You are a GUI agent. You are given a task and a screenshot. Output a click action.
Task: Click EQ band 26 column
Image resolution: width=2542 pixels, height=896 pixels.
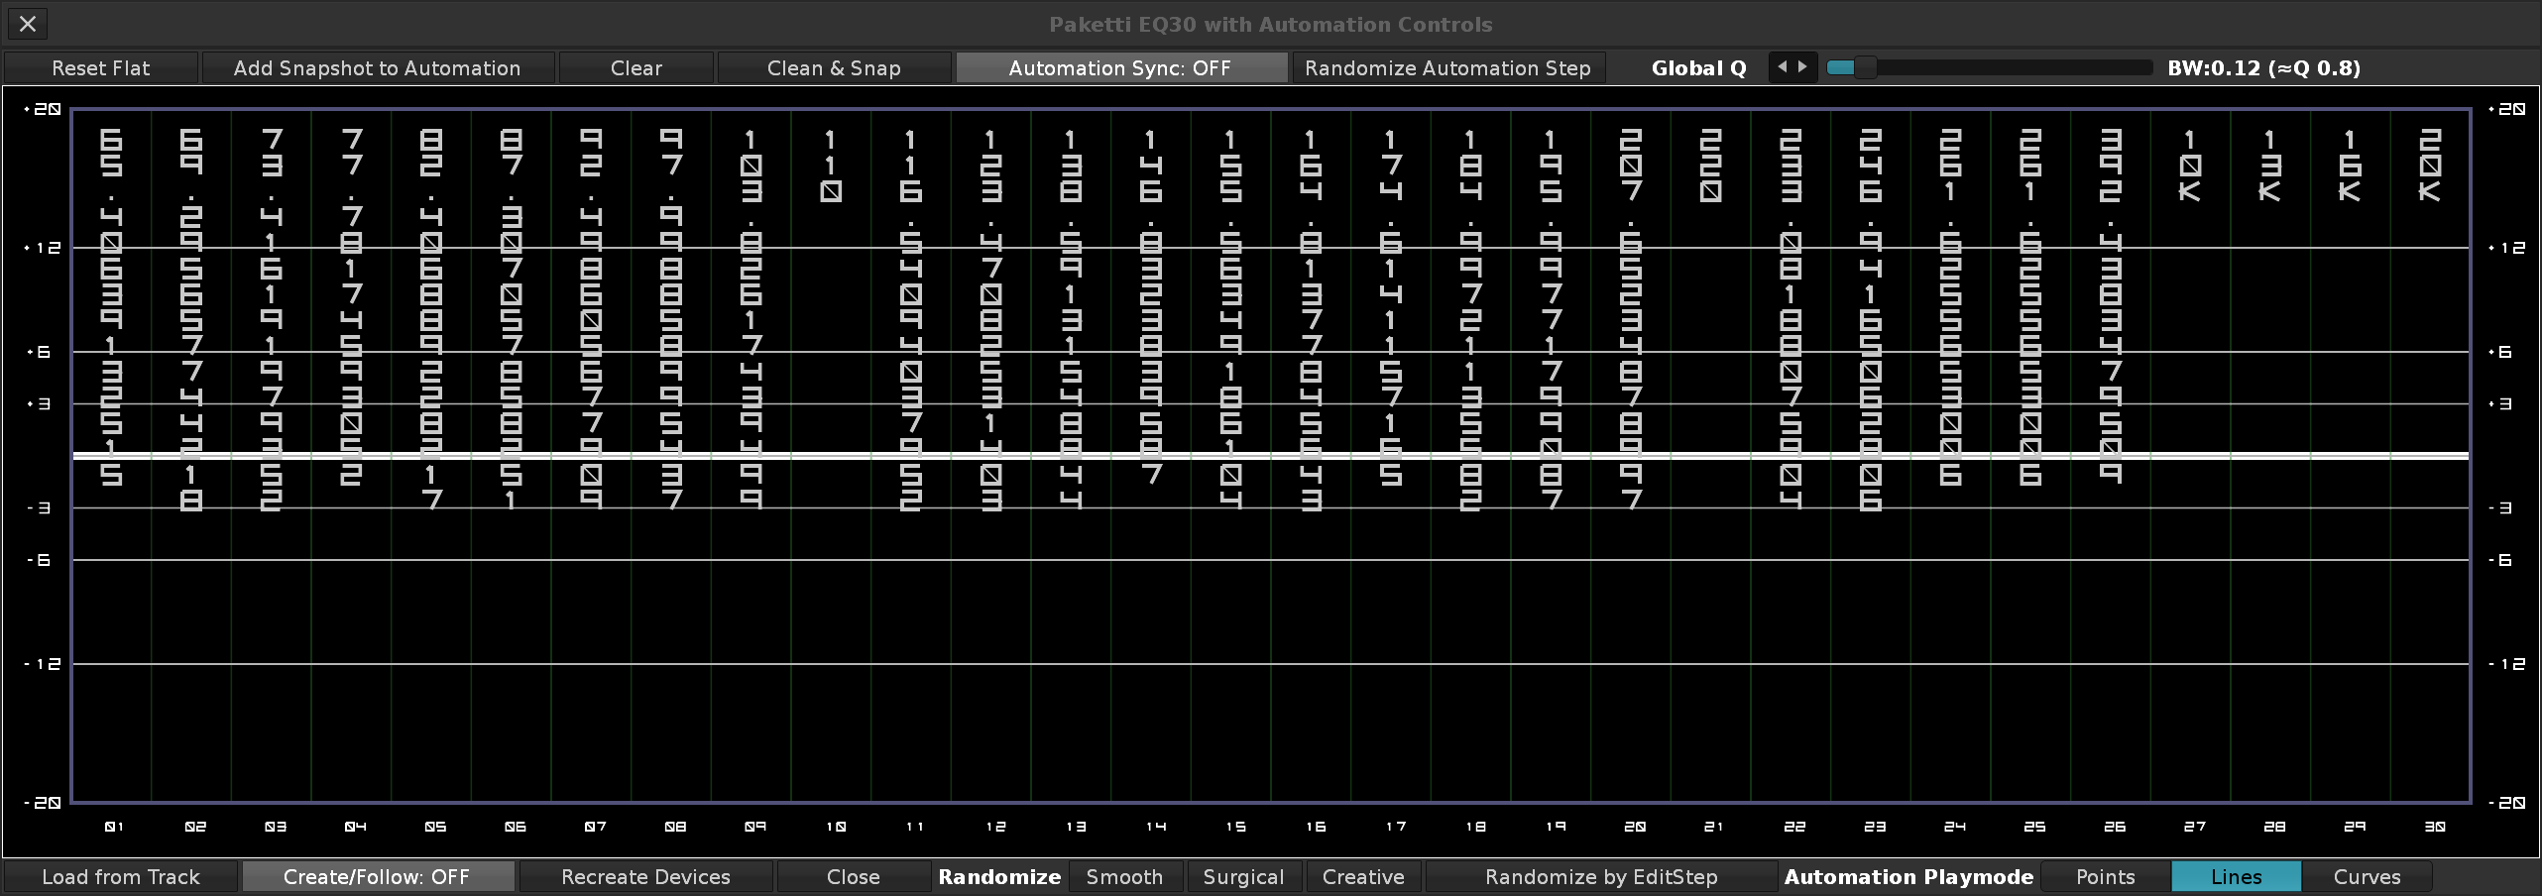2111,456
